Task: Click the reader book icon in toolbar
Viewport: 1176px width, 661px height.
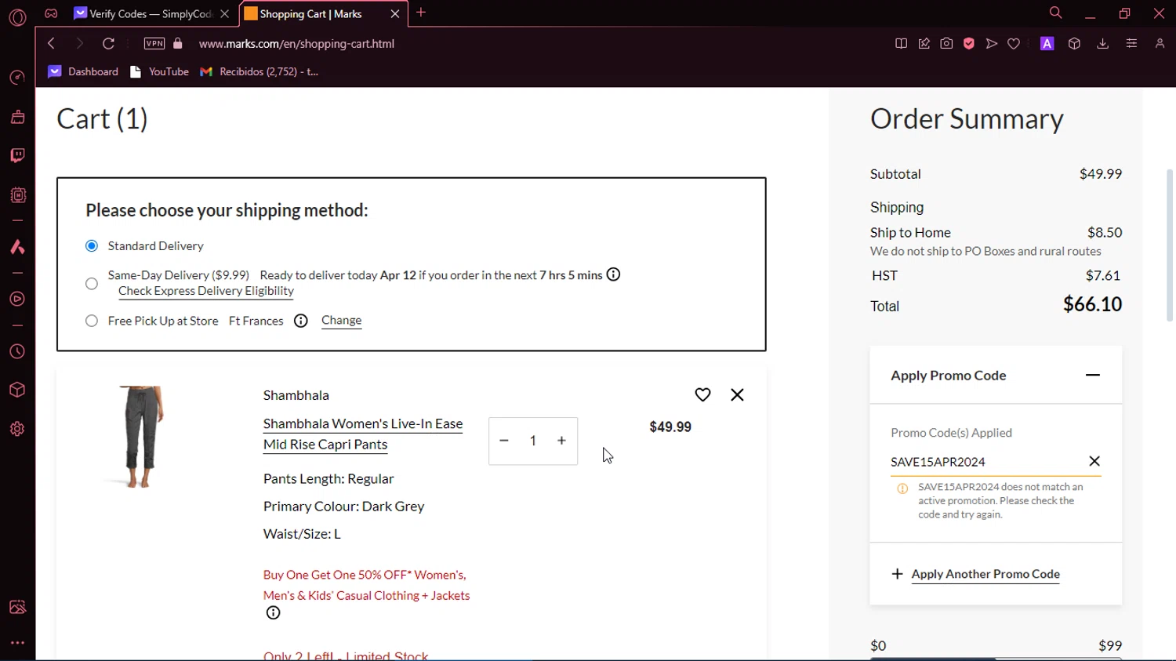Action: point(902,44)
